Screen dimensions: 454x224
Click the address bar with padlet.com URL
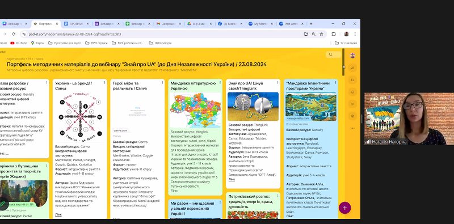click(162, 34)
